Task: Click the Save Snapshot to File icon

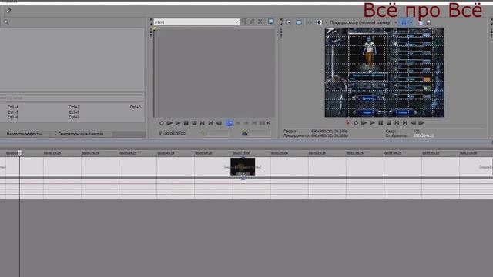Action: [x=428, y=22]
